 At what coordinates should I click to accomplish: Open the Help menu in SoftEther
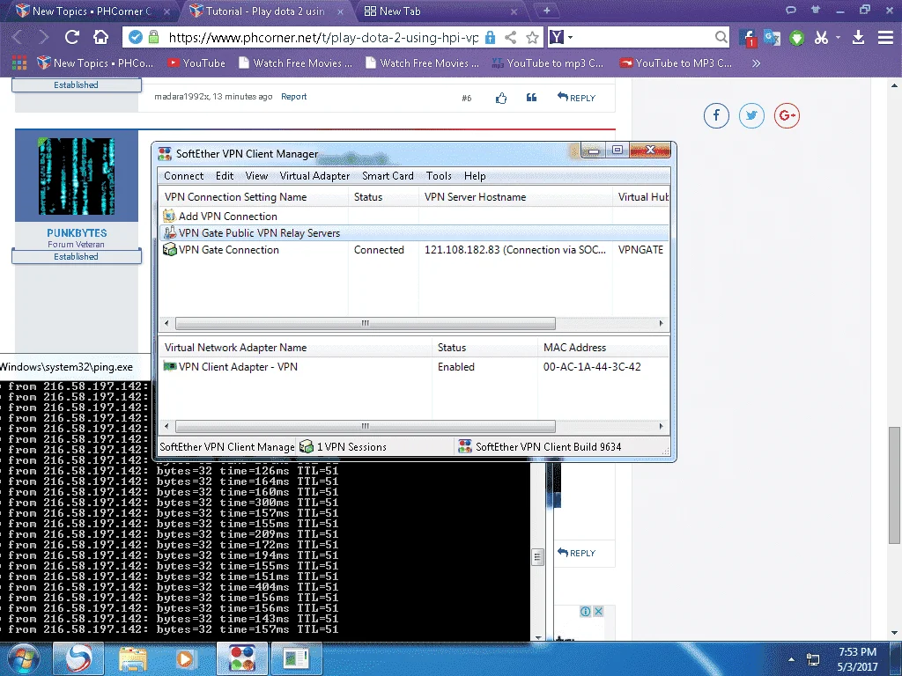pyautogui.click(x=475, y=176)
